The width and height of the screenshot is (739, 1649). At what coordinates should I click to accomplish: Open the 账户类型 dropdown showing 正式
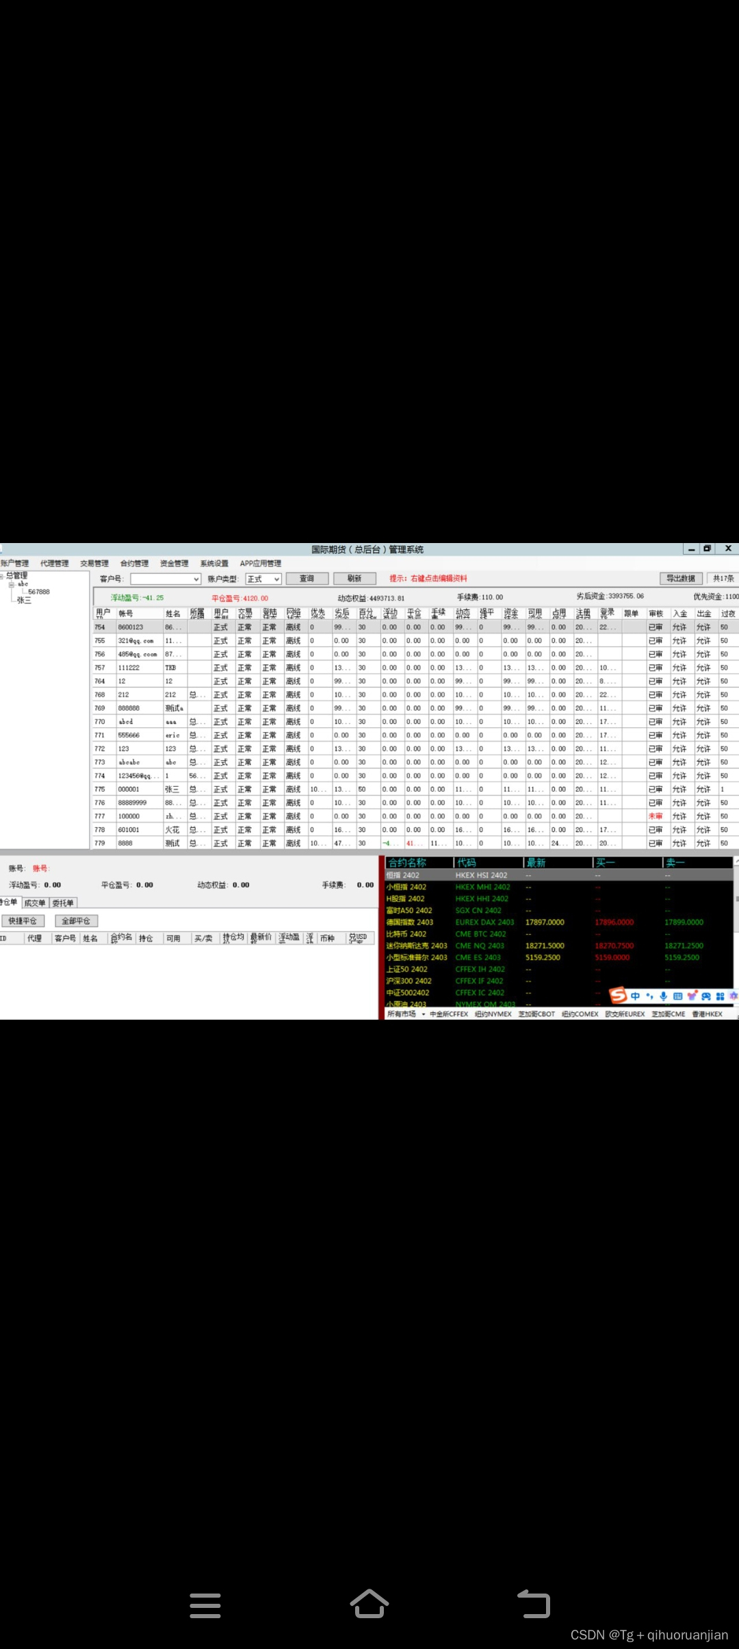click(x=277, y=579)
